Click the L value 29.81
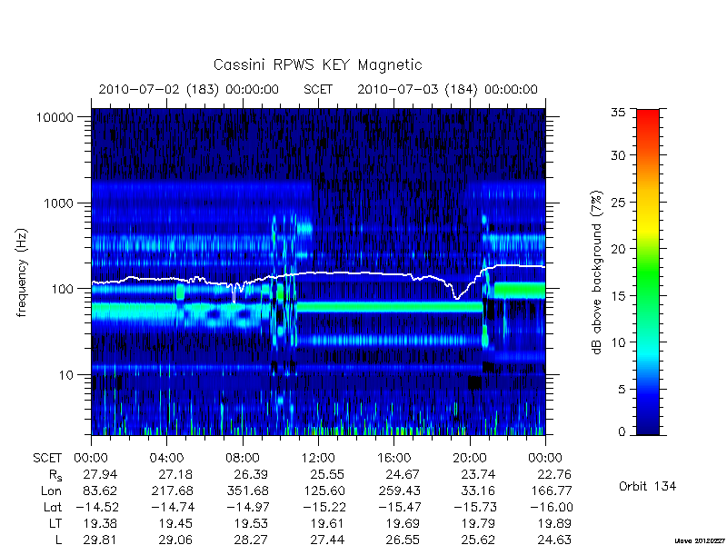Viewport: 727px width, 545px height. click(100, 540)
